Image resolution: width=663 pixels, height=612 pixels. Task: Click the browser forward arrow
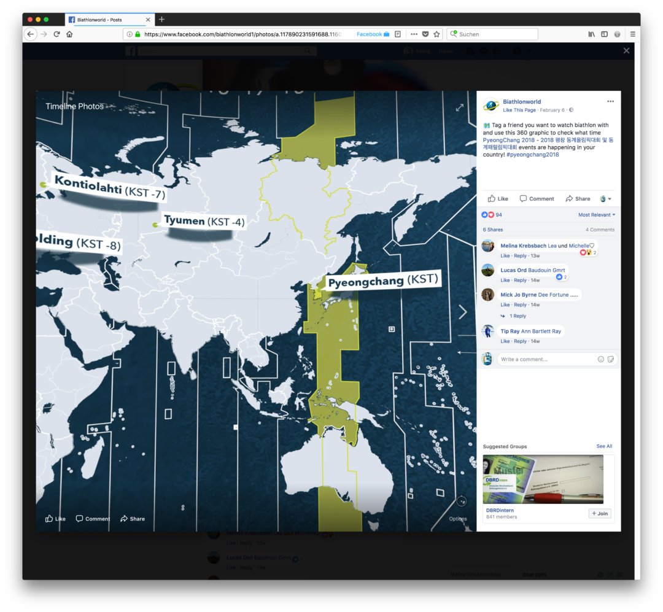coord(44,34)
